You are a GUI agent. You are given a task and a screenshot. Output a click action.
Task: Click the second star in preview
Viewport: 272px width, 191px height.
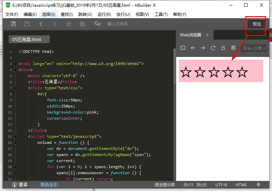tap(200, 72)
